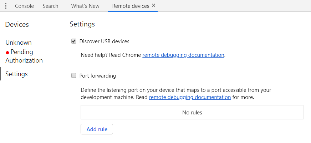Close the Remote devices tab
This screenshot has height=143, width=311.
153,6
